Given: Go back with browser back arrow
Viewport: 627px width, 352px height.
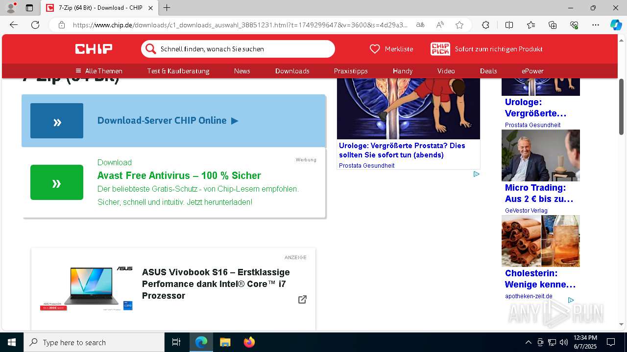Looking at the screenshot, I should tap(14, 25).
